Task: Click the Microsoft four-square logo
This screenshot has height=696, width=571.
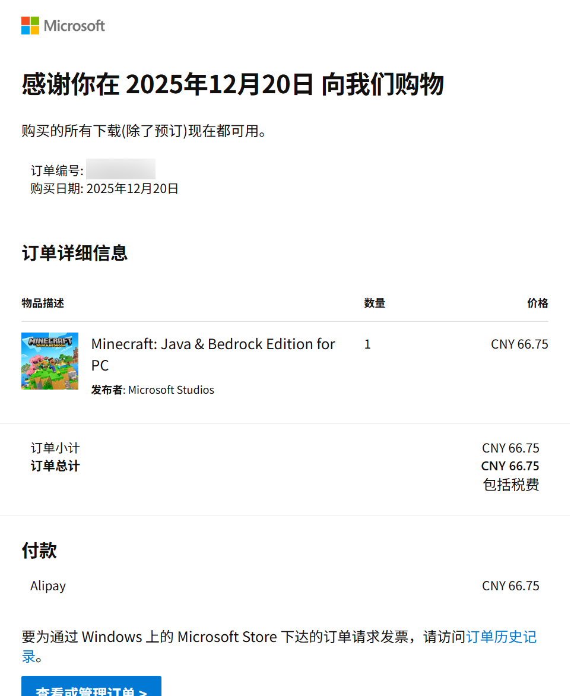Action: click(30, 26)
